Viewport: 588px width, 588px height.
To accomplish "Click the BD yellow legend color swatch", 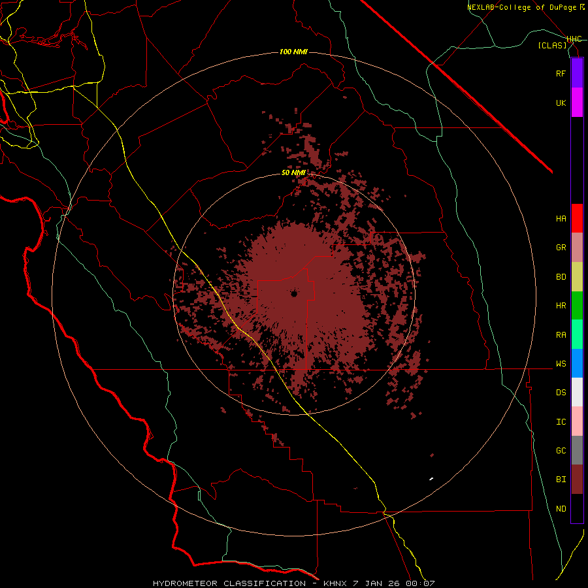I will (577, 277).
